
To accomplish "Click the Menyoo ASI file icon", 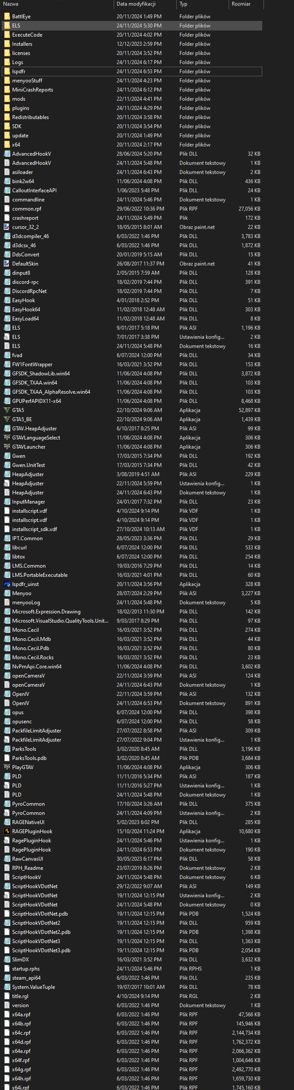I will click(x=7, y=593).
